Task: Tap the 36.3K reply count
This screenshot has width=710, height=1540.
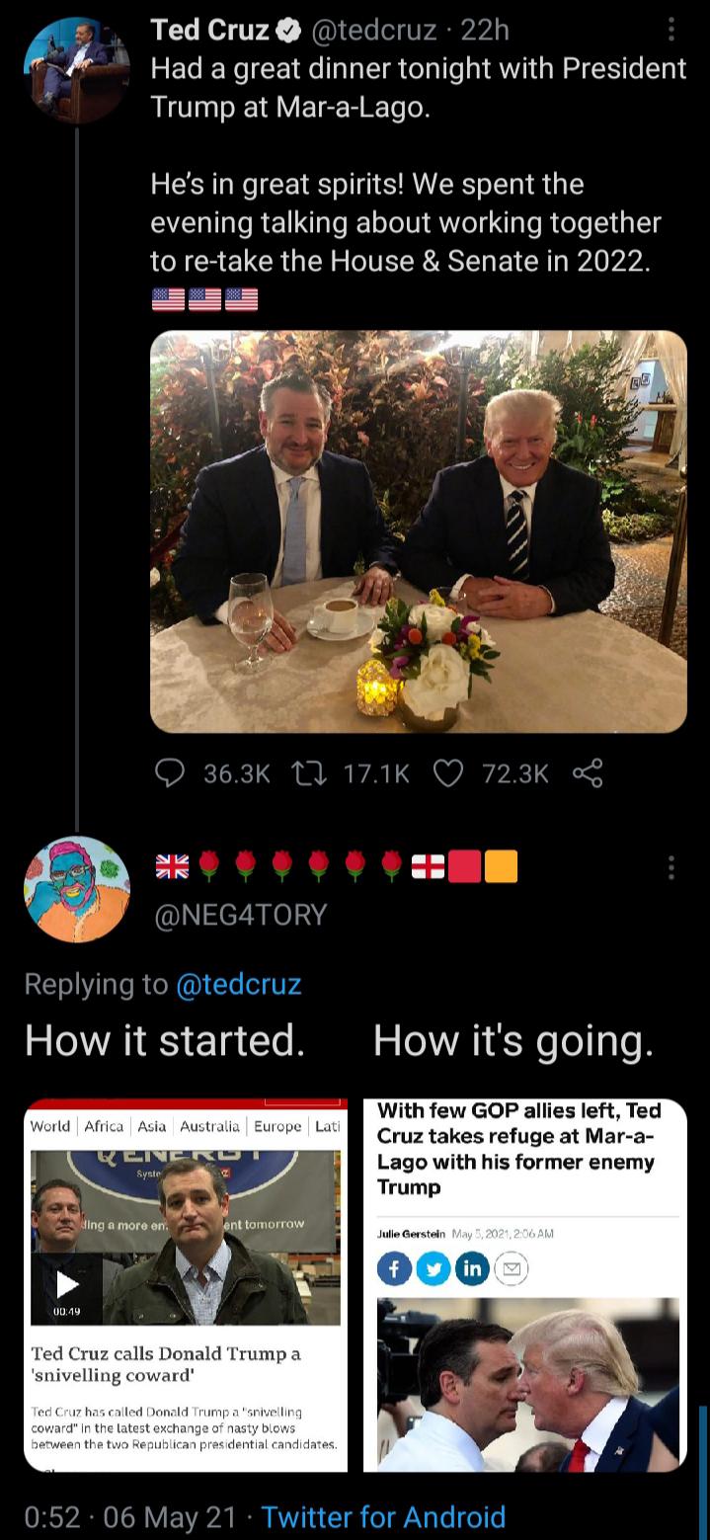Action: pos(236,774)
